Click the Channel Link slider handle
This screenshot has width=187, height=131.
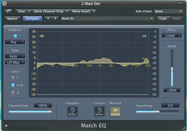pos(49,111)
